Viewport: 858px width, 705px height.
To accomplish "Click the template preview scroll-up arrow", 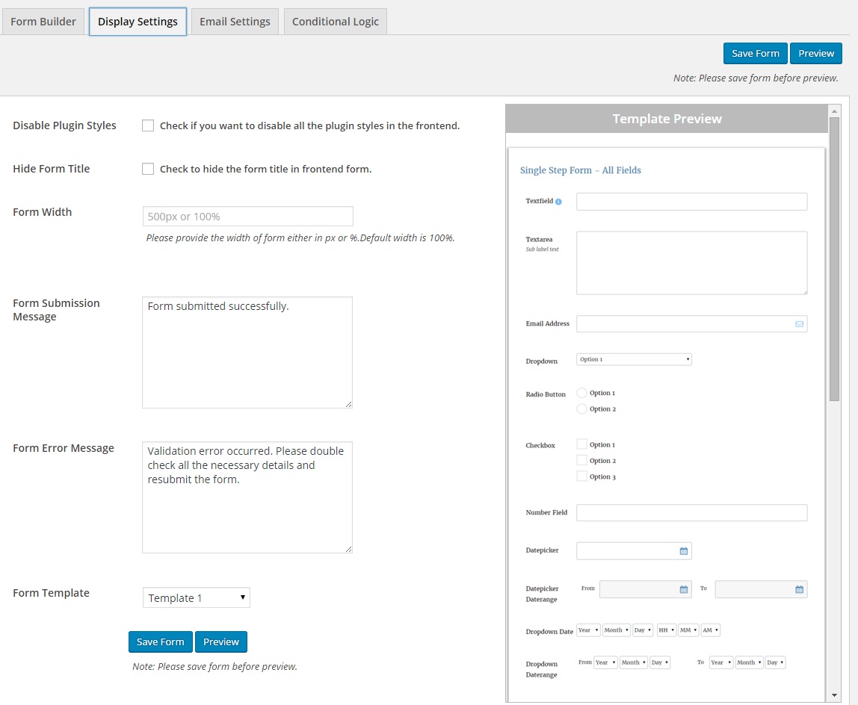I will point(834,111).
